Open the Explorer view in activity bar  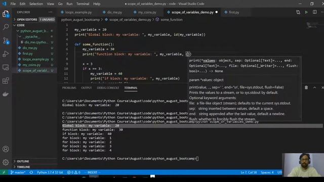[6, 14]
